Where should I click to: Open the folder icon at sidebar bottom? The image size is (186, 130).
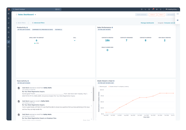pyautogui.click(x=8, y=47)
